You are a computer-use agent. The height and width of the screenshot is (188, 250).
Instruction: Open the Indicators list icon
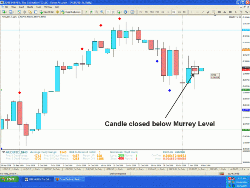[119, 12]
